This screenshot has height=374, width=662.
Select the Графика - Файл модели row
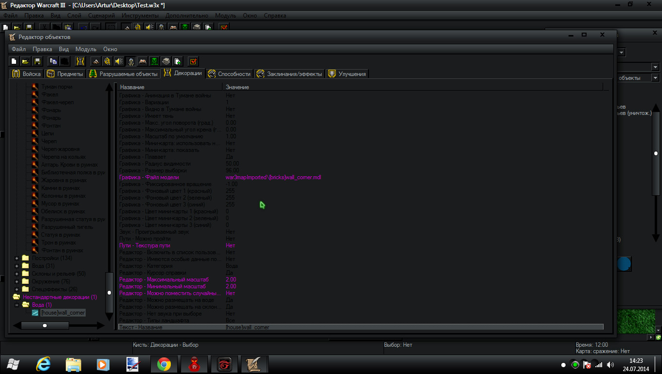(x=361, y=177)
